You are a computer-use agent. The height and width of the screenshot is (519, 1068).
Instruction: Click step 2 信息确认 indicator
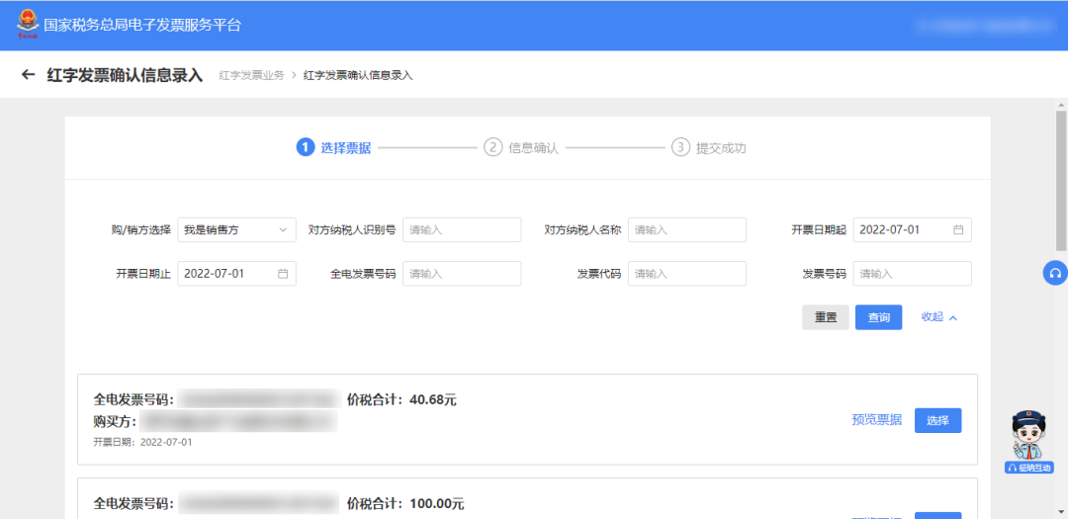point(521,148)
